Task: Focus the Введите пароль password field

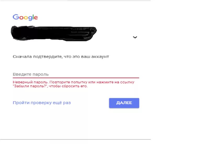Action: pyautogui.click(x=76, y=74)
